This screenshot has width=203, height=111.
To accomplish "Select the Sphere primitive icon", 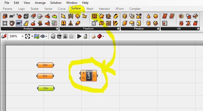I will tap(155, 16).
